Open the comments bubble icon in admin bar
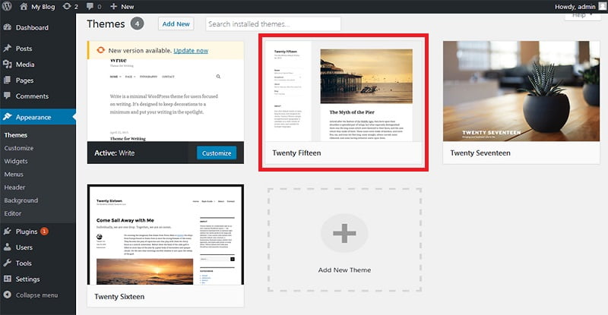The height and width of the screenshot is (315, 608). click(x=90, y=7)
